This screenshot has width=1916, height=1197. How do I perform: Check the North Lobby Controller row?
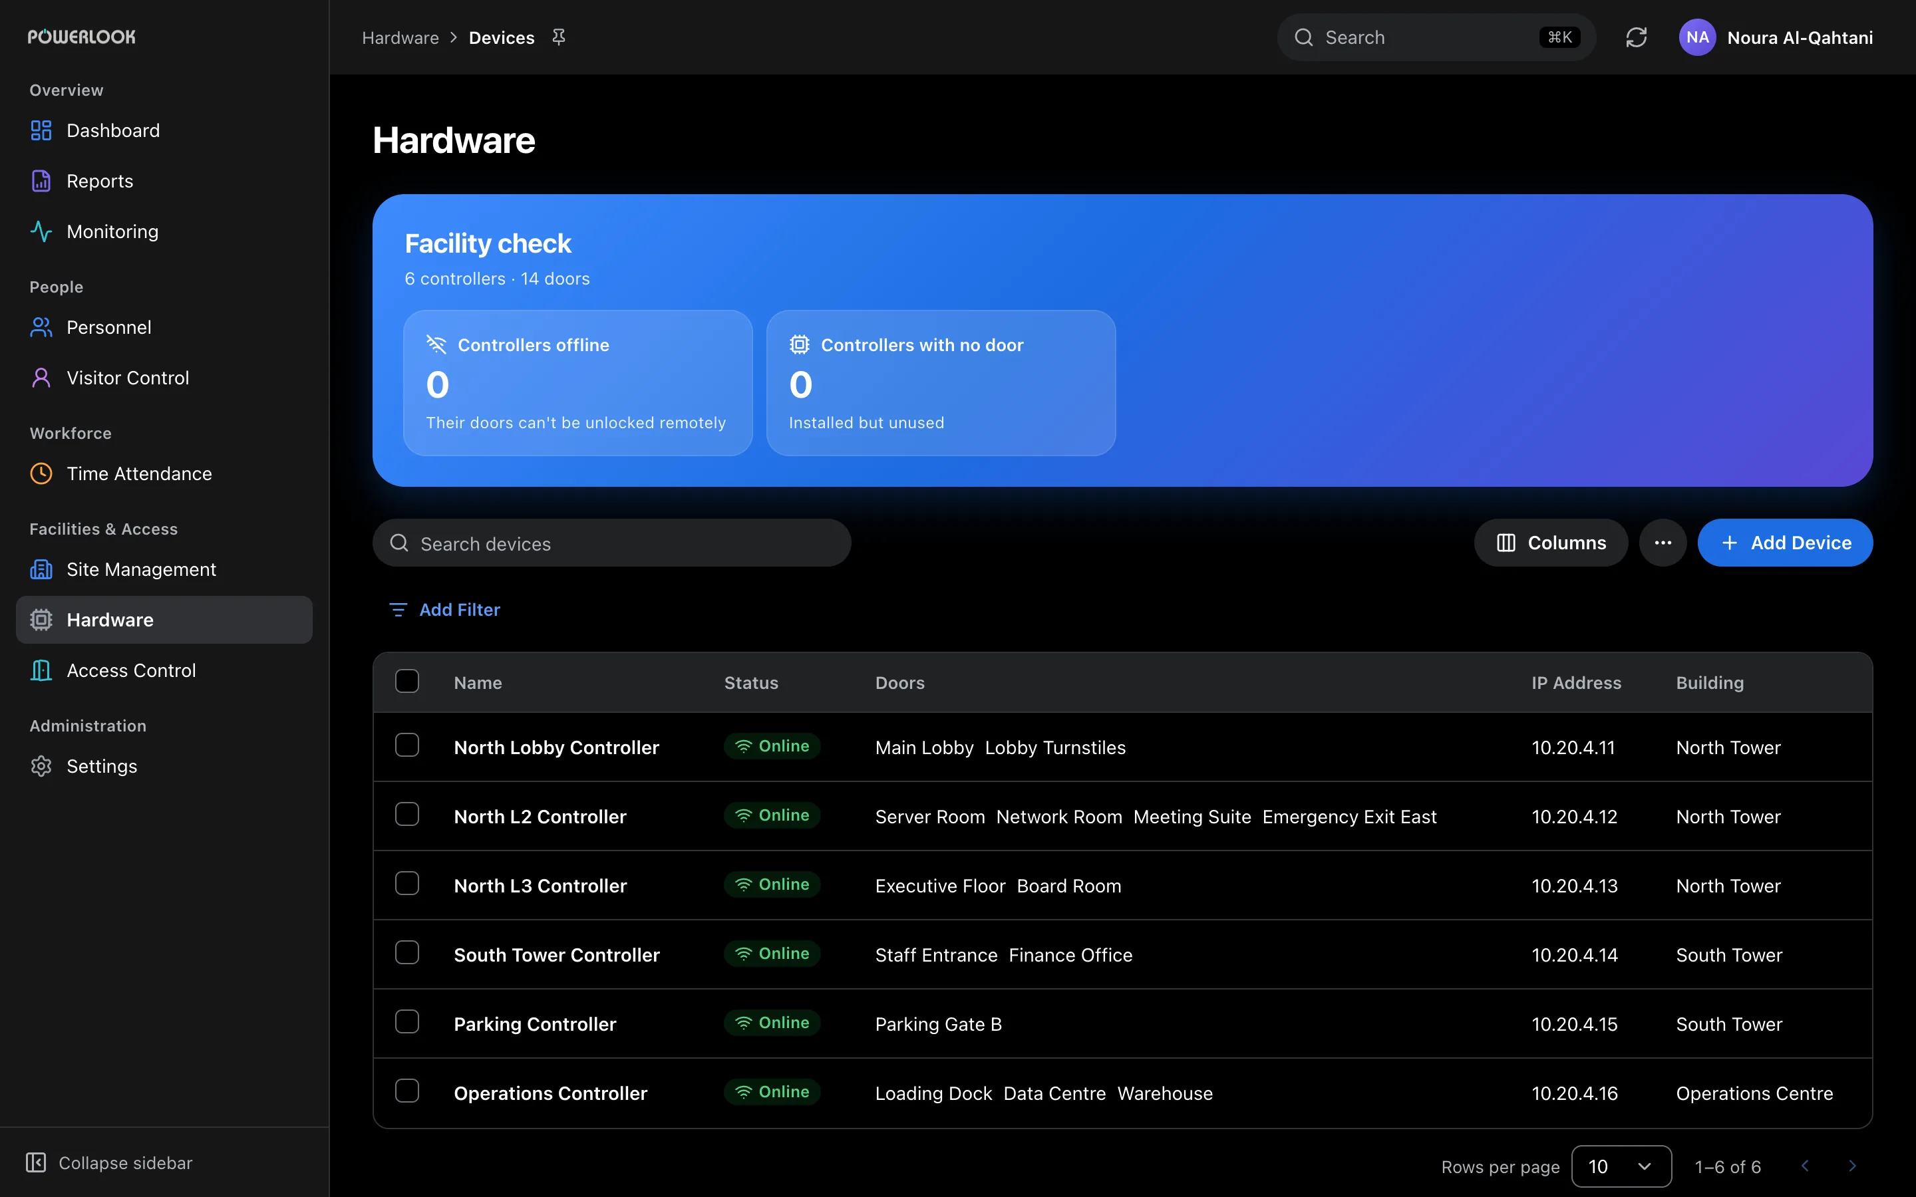pos(407,745)
